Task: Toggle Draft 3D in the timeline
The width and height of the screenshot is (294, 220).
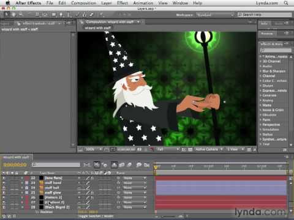Action: [105, 164]
